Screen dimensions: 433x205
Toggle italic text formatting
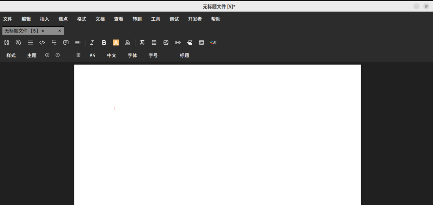(92, 43)
